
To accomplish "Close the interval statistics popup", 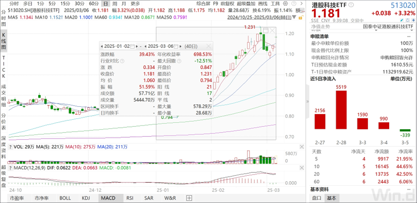I will [210, 46].
